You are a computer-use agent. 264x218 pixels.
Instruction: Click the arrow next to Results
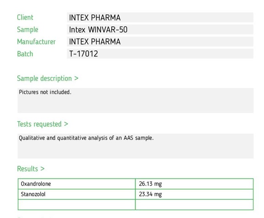coord(43,169)
